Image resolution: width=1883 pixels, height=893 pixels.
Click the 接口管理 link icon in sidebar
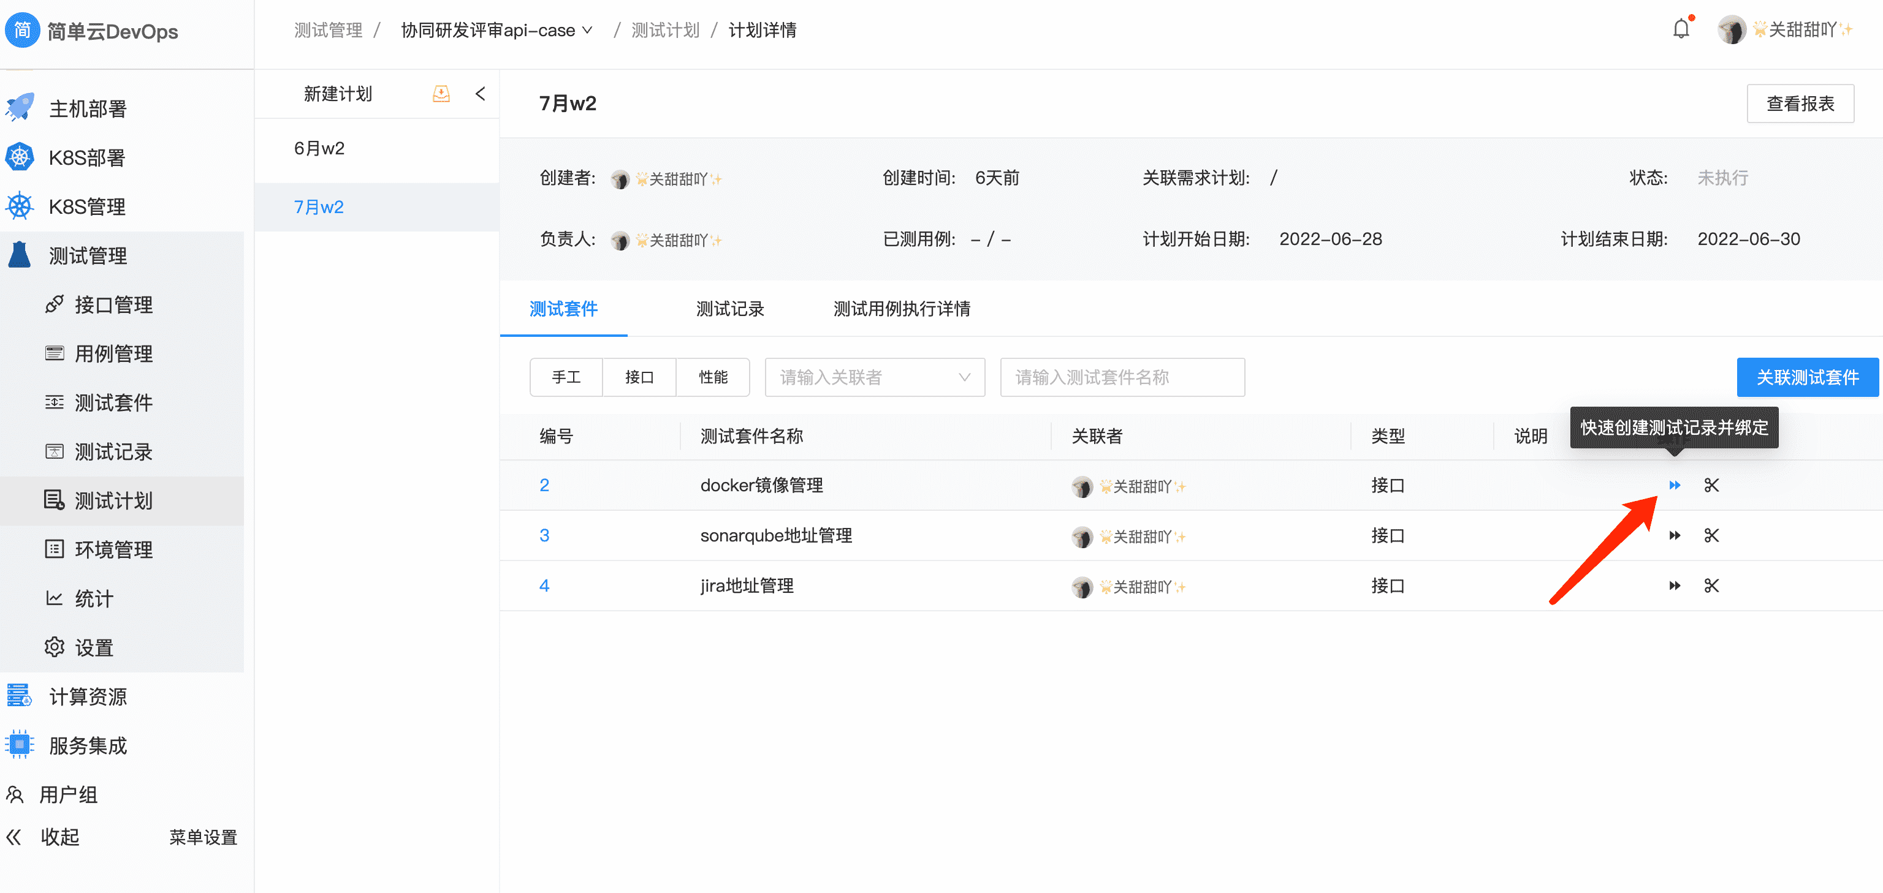pos(55,304)
